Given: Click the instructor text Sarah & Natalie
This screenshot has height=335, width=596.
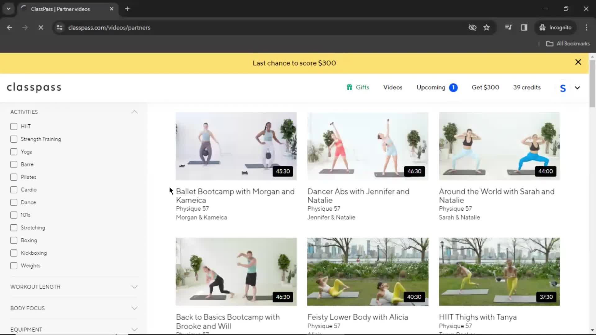Looking at the screenshot, I should click(459, 217).
